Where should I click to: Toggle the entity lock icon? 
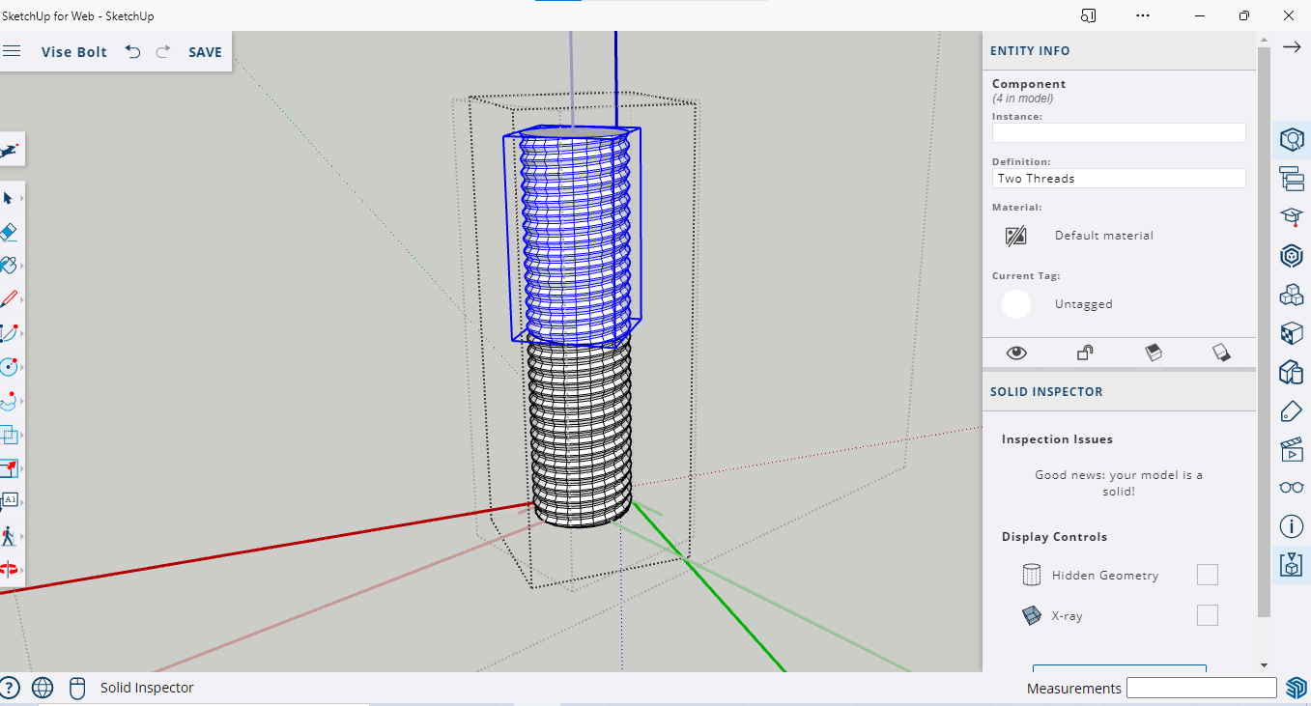(x=1085, y=353)
